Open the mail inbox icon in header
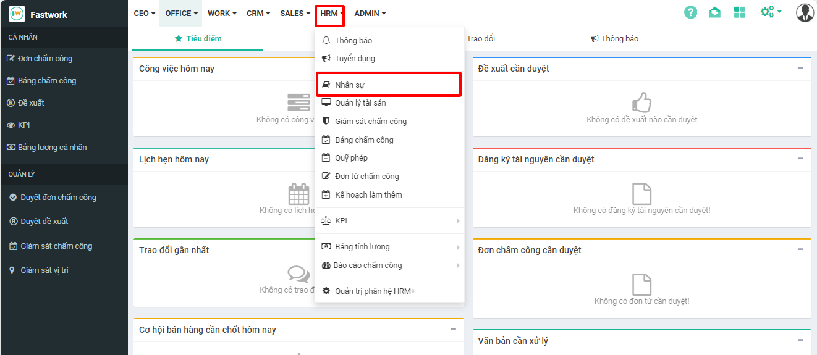The height and width of the screenshot is (355, 817). tap(714, 12)
